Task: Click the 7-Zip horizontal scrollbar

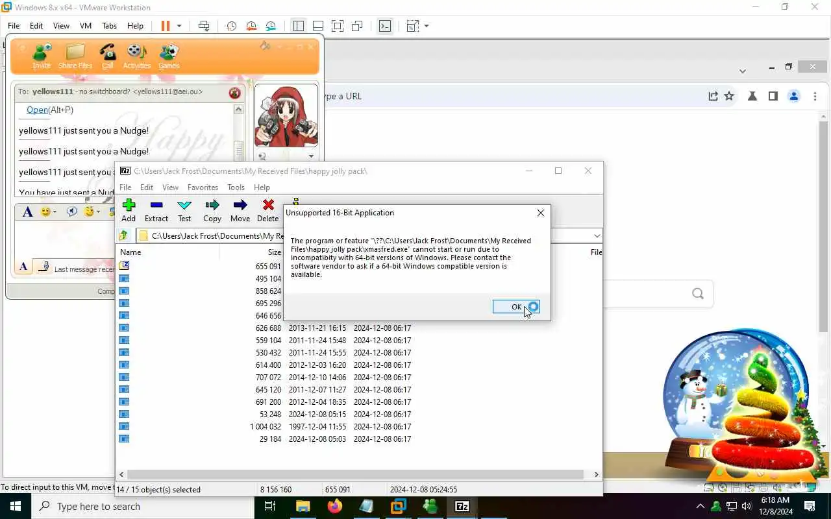Action: [x=358, y=474]
